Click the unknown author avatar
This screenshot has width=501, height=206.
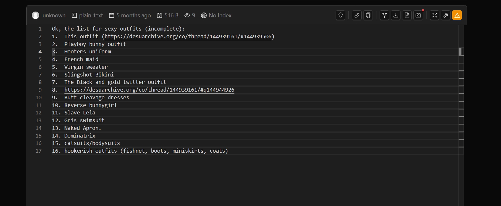click(x=35, y=15)
